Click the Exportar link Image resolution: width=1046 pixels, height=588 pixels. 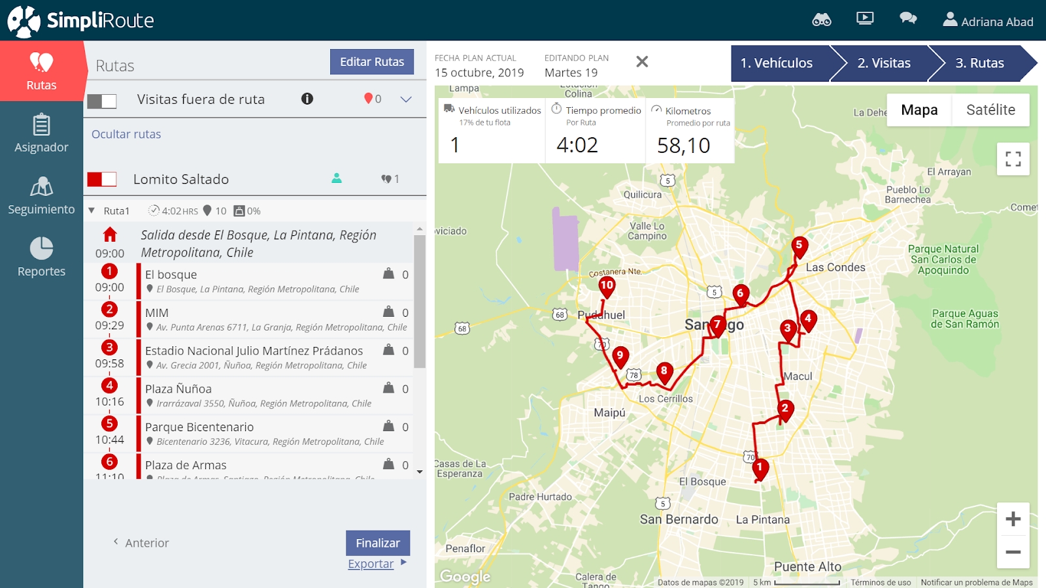(371, 564)
